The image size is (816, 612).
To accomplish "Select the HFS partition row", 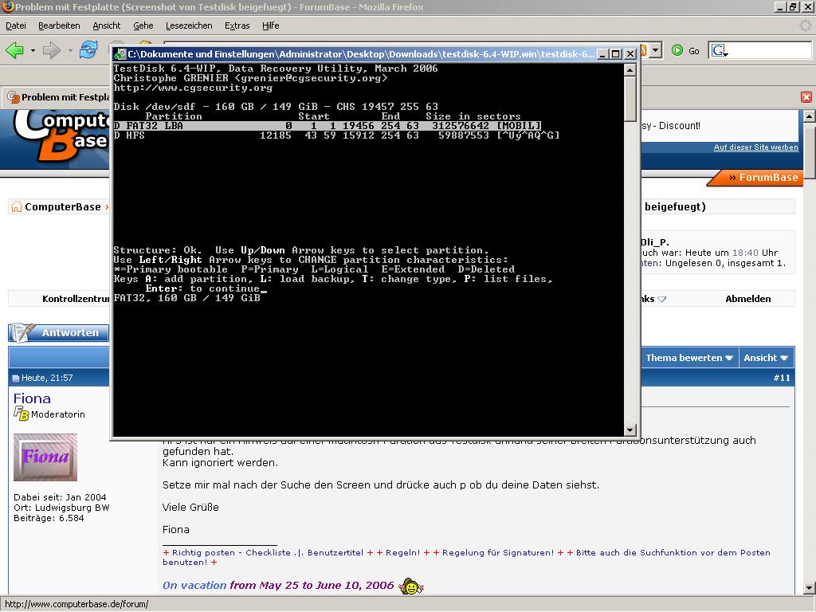I will (x=337, y=135).
